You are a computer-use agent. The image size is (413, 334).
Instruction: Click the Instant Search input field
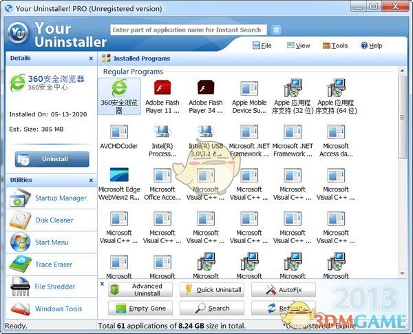[x=189, y=30]
